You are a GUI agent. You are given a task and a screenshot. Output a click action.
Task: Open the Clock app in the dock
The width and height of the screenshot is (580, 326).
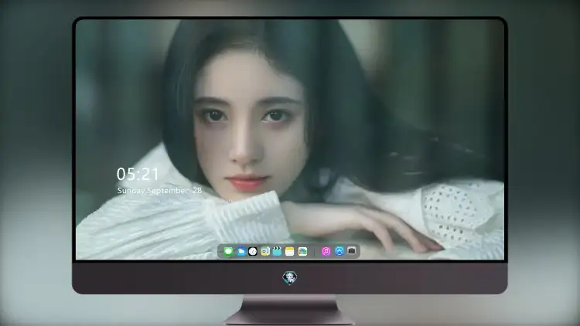tap(253, 251)
